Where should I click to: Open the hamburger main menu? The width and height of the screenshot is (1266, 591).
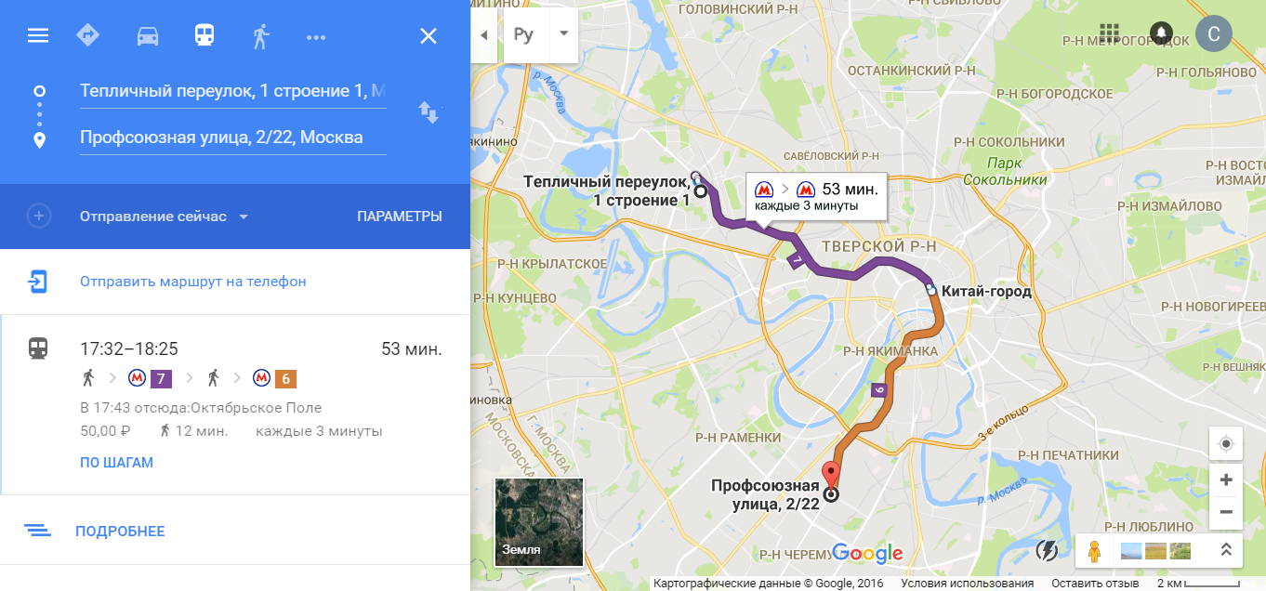pos(37,36)
